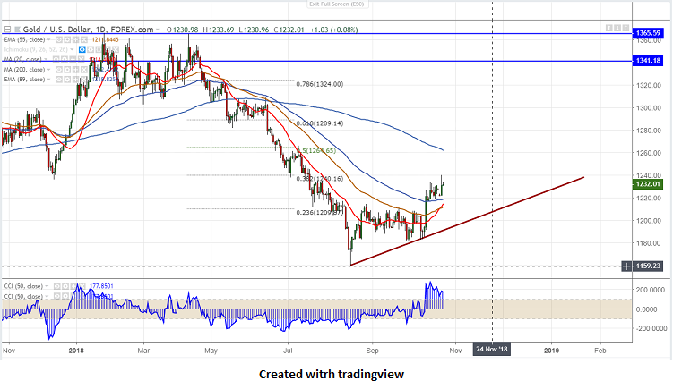Select the dark red rising trend line

[468, 221]
